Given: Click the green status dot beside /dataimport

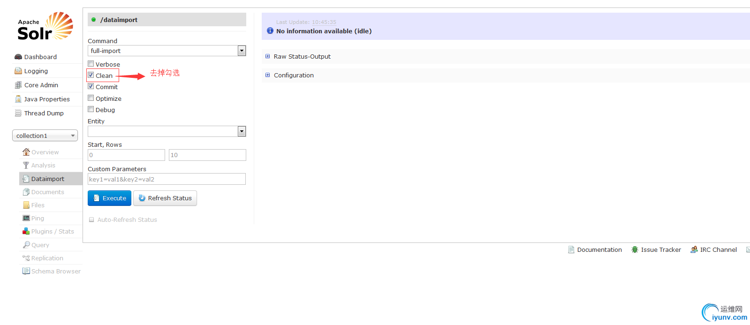Looking at the screenshot, I should (94, 20).
